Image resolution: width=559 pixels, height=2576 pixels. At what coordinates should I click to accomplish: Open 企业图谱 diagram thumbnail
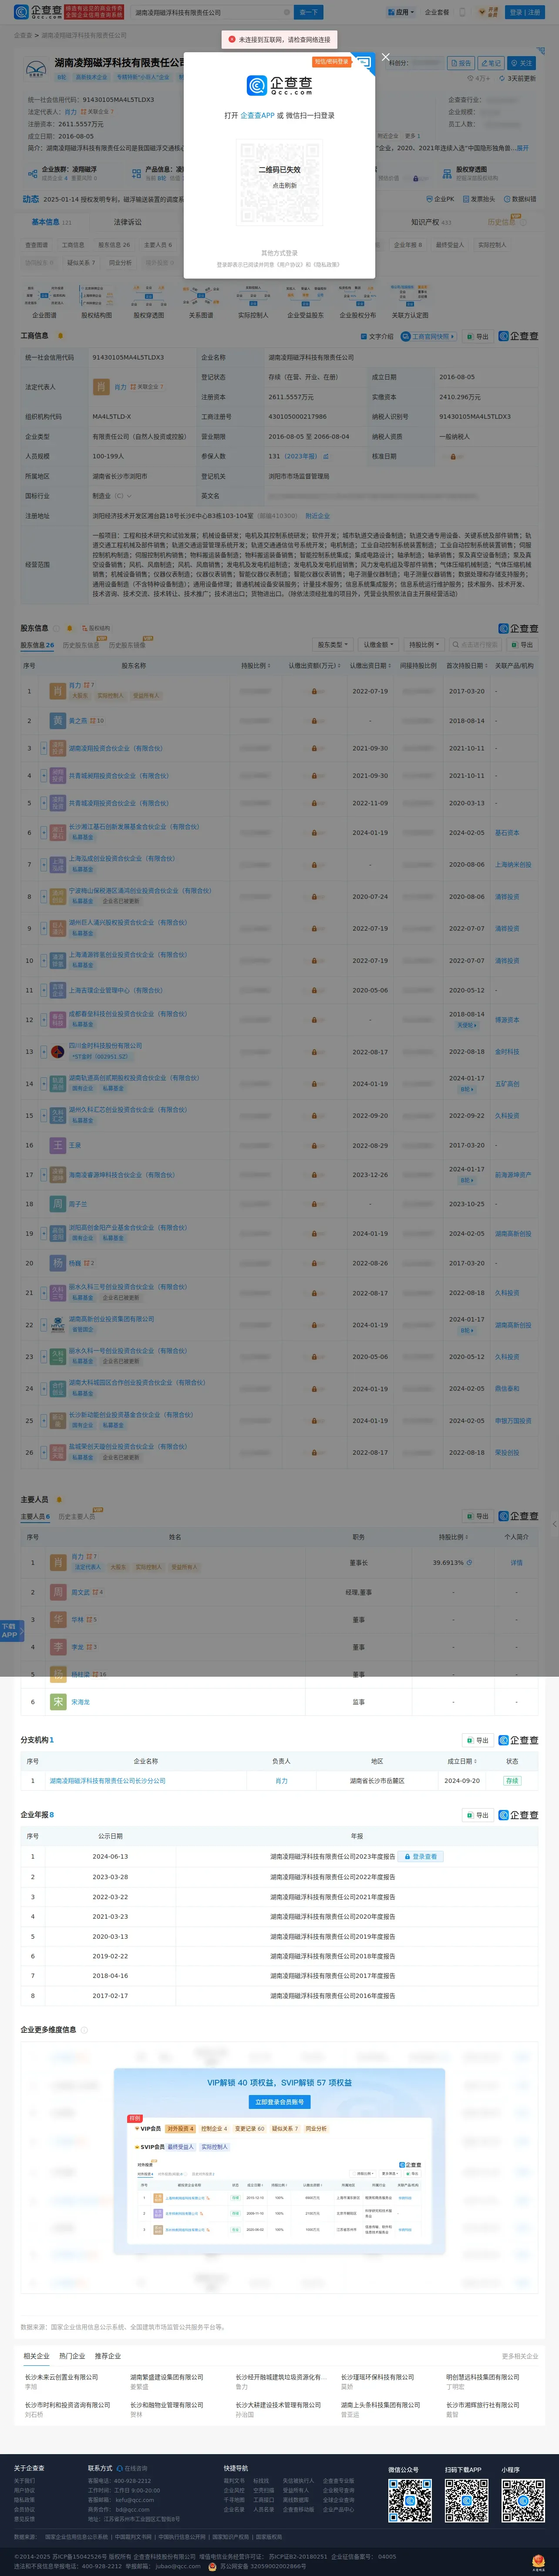click(x=44, y=301)
